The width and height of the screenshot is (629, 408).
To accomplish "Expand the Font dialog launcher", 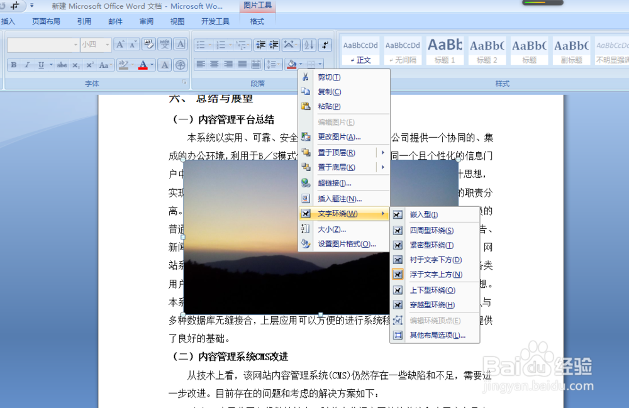I will tap(184, 82).
